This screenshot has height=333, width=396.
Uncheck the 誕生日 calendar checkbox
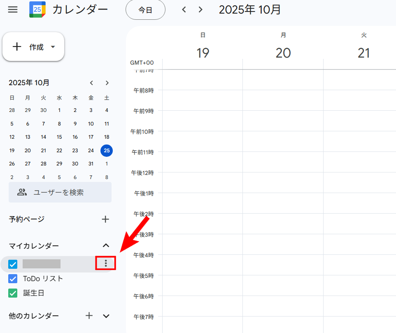coord(13,293)
